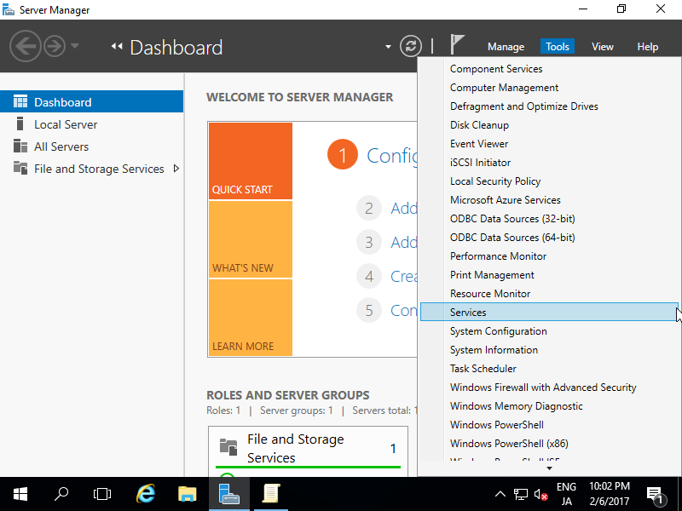Open File Explorer from the taskbar
The height and width of the screenshot is (511, 682).
(187, 493)
